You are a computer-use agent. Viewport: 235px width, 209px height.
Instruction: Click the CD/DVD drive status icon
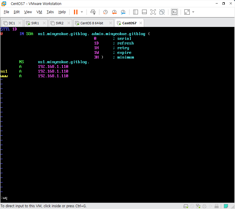tap(192, 206)
